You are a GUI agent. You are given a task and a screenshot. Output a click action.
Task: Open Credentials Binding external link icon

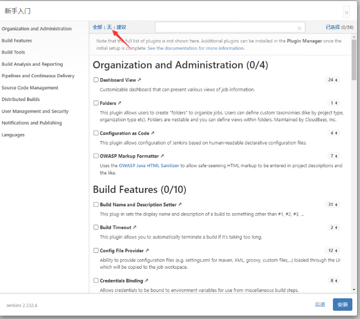pos(146,280)
